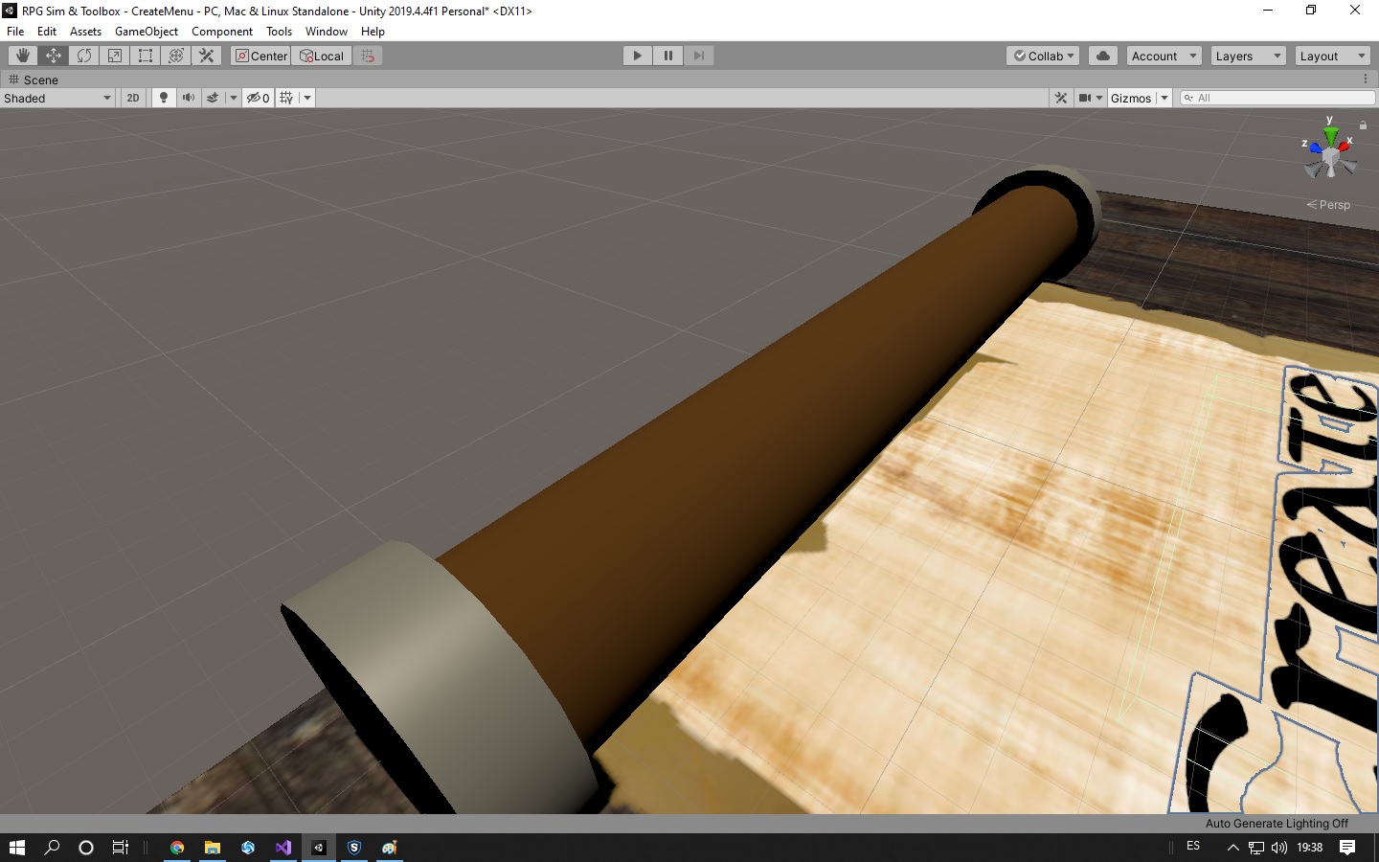Open scene component editor tools panel
Viewport: 1379px width, 862px height.
tap(1061, 98)
